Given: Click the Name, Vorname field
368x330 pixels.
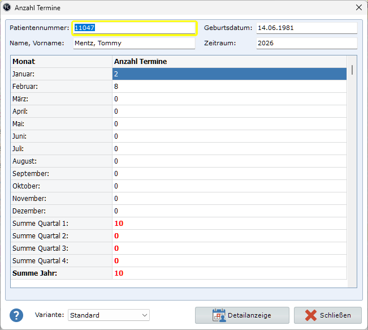Looking at the screenshot, I should 134,43.
